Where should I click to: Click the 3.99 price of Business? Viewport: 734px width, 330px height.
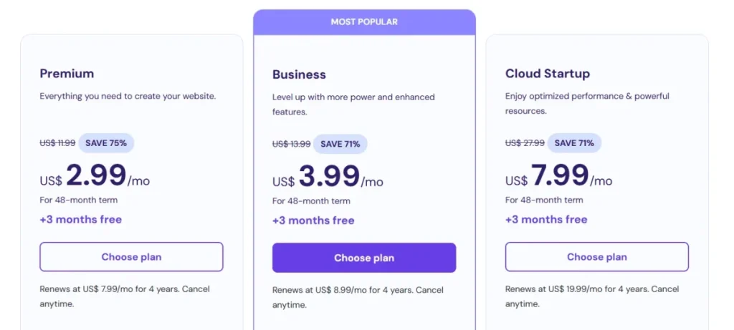coord(329,177)
